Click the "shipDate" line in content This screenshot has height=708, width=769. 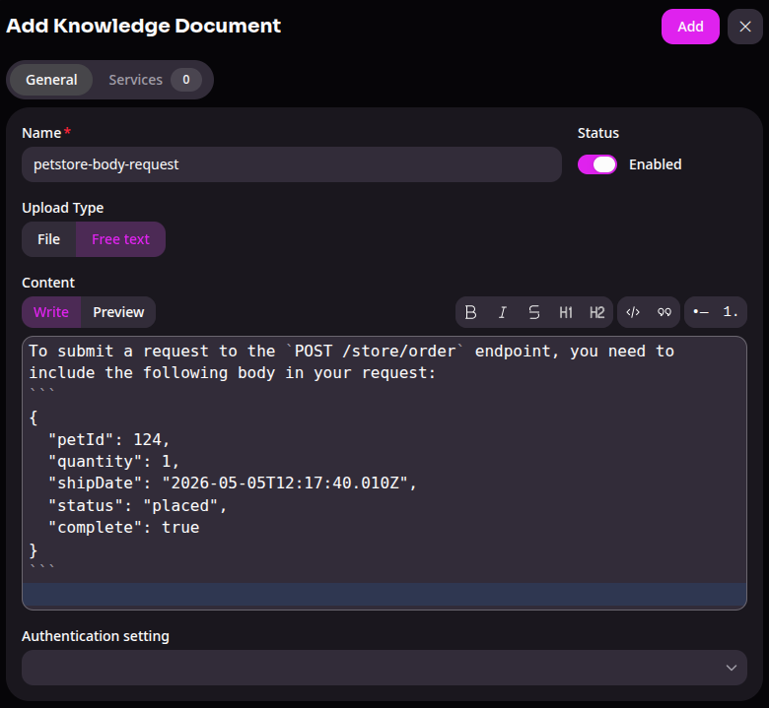233,483
